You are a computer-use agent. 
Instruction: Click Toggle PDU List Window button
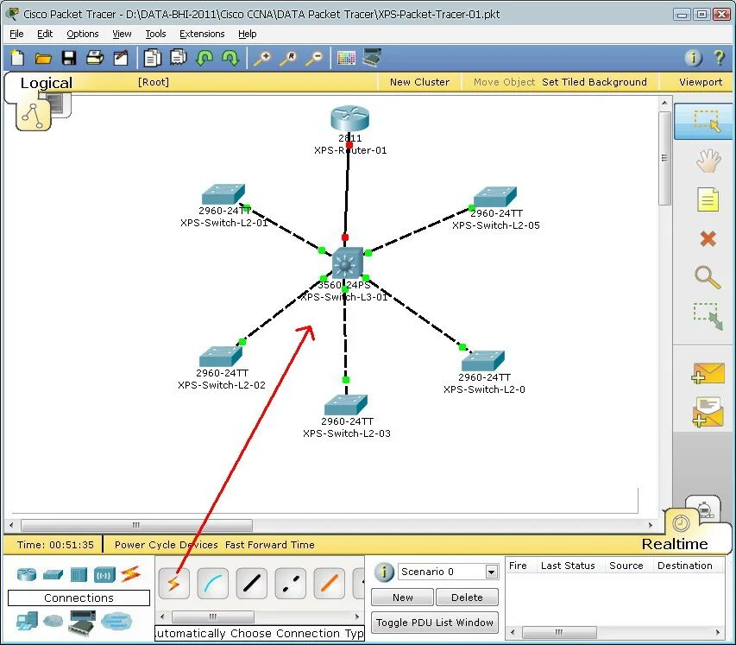[435, 623]
